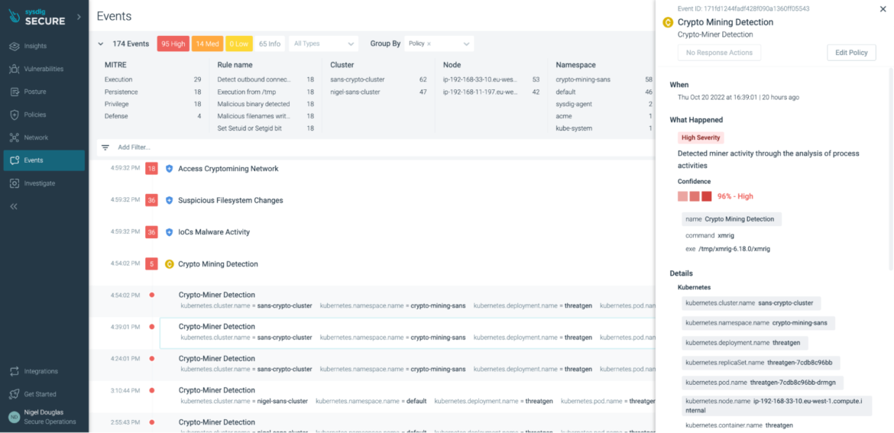Filter by MITRE Execution row
Screen dimensions: 894x433
[x=153, y=79]
